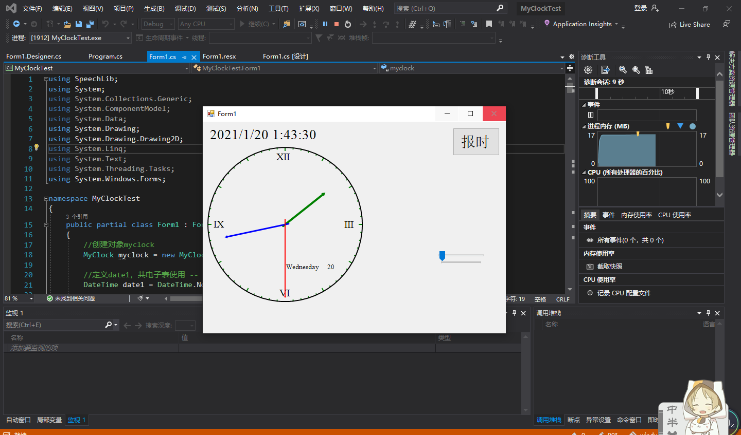Viewport: 741px width, 435px height.
Task: Click the Restart debugging icon
Action: click(347, 24)
